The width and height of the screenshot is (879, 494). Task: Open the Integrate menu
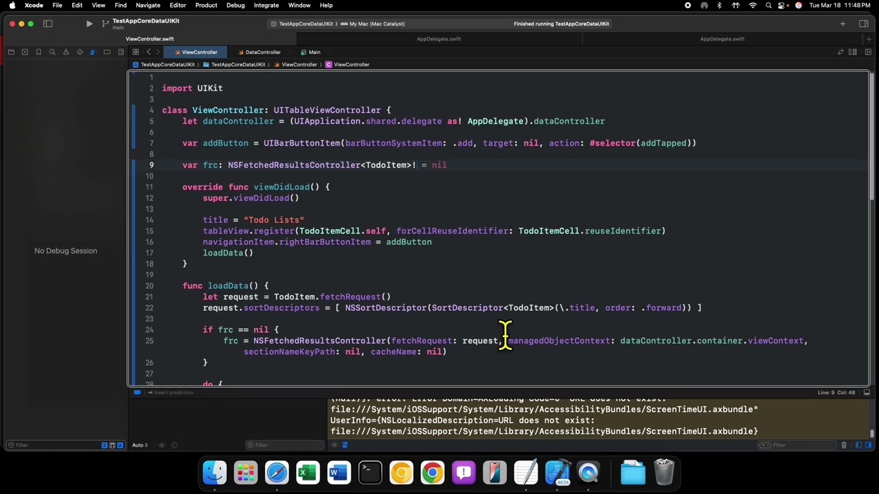coord(266,5)
